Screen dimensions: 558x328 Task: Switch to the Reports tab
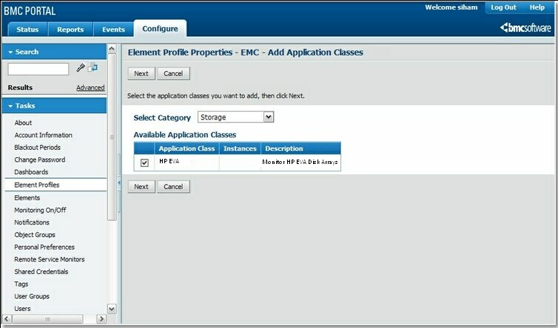70,30
